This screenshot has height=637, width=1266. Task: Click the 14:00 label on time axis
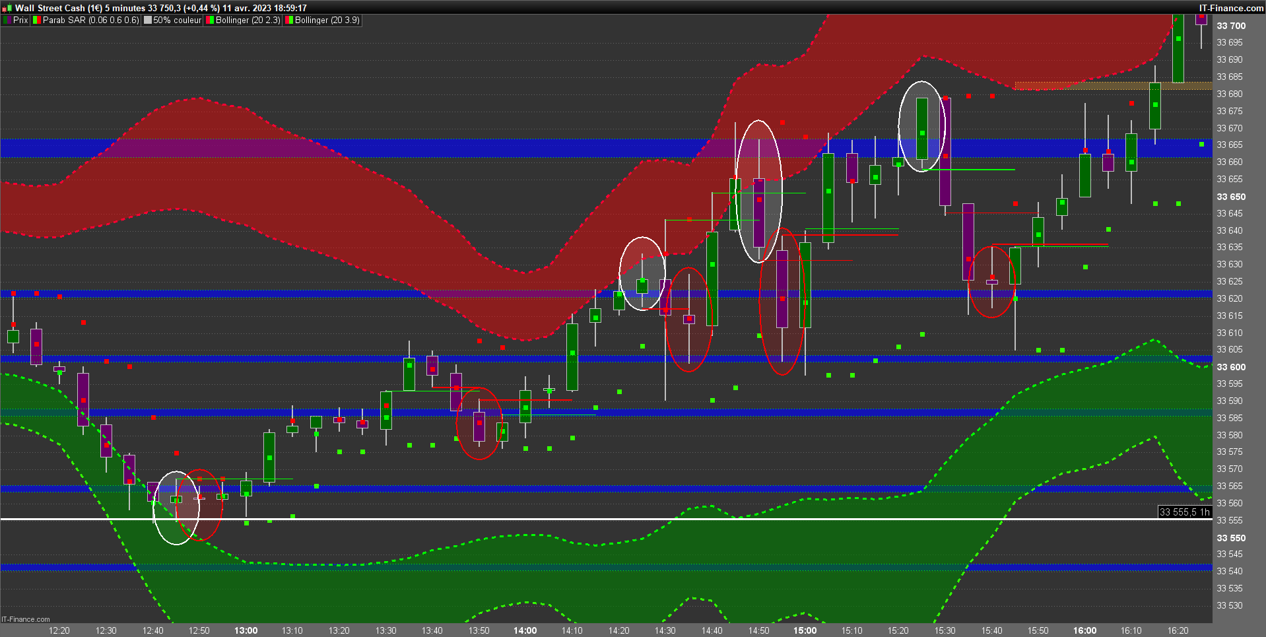coord(525,630)
